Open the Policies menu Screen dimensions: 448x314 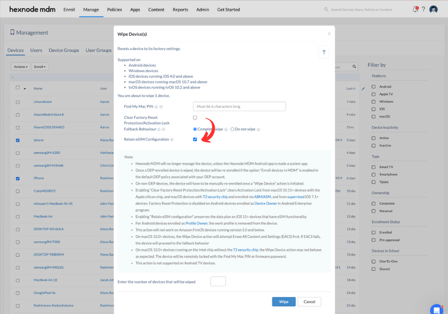pos(115,9)
